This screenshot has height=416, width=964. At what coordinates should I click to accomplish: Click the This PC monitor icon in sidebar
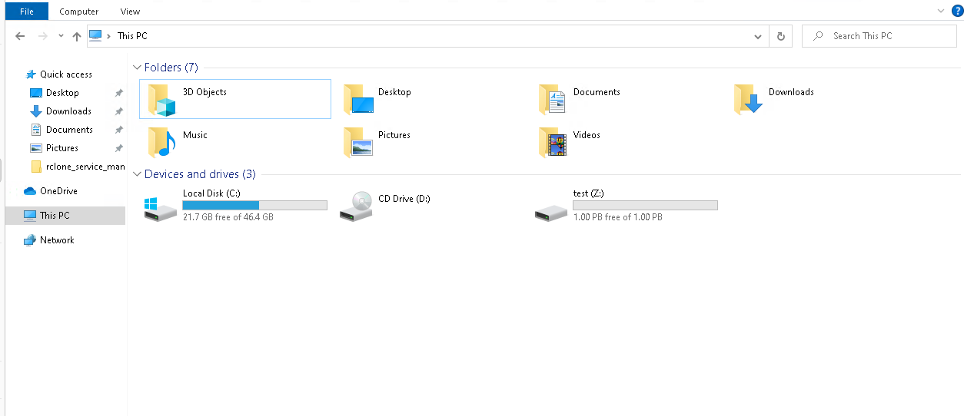(30, 216)
